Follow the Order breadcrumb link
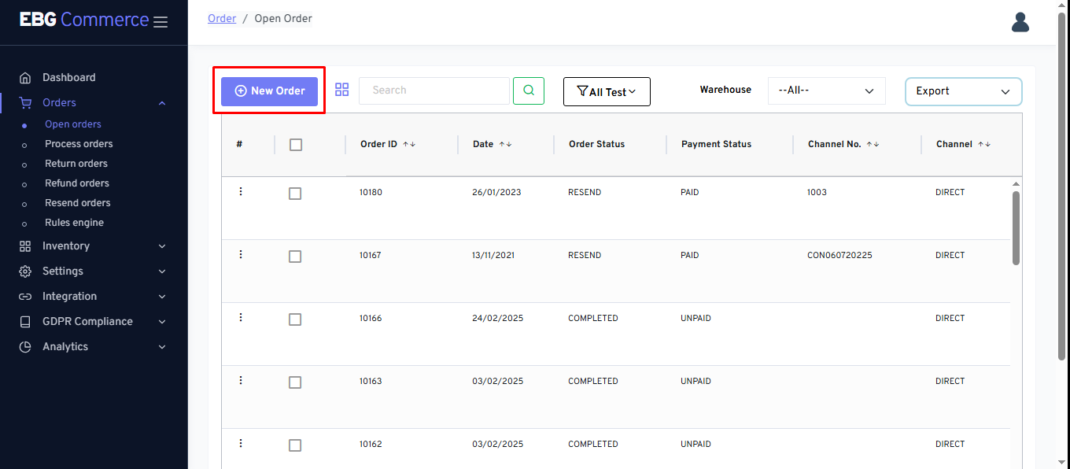 click(x=222, y=18)
